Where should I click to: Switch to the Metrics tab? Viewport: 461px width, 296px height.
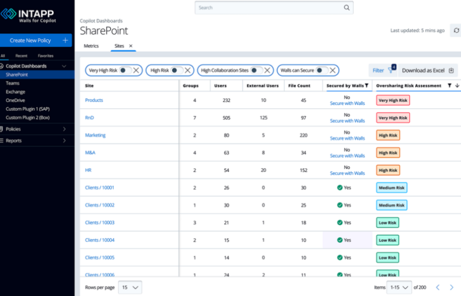click(x=91, y=46)
